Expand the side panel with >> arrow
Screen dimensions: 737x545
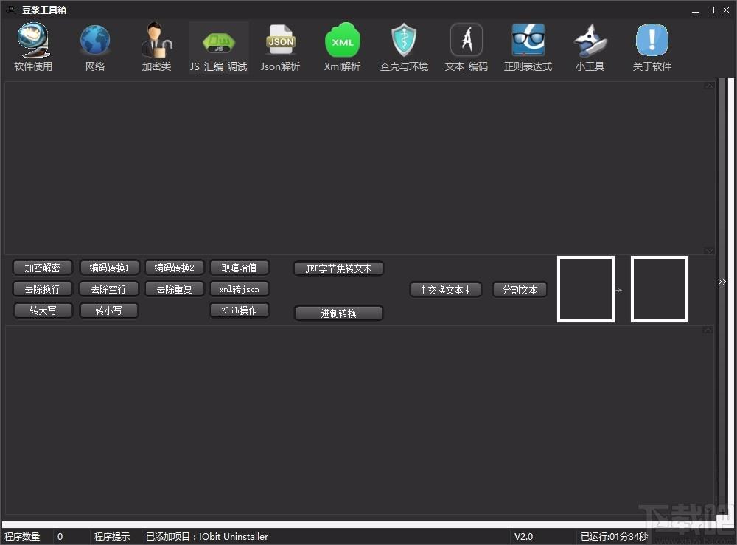click(722, 282)
